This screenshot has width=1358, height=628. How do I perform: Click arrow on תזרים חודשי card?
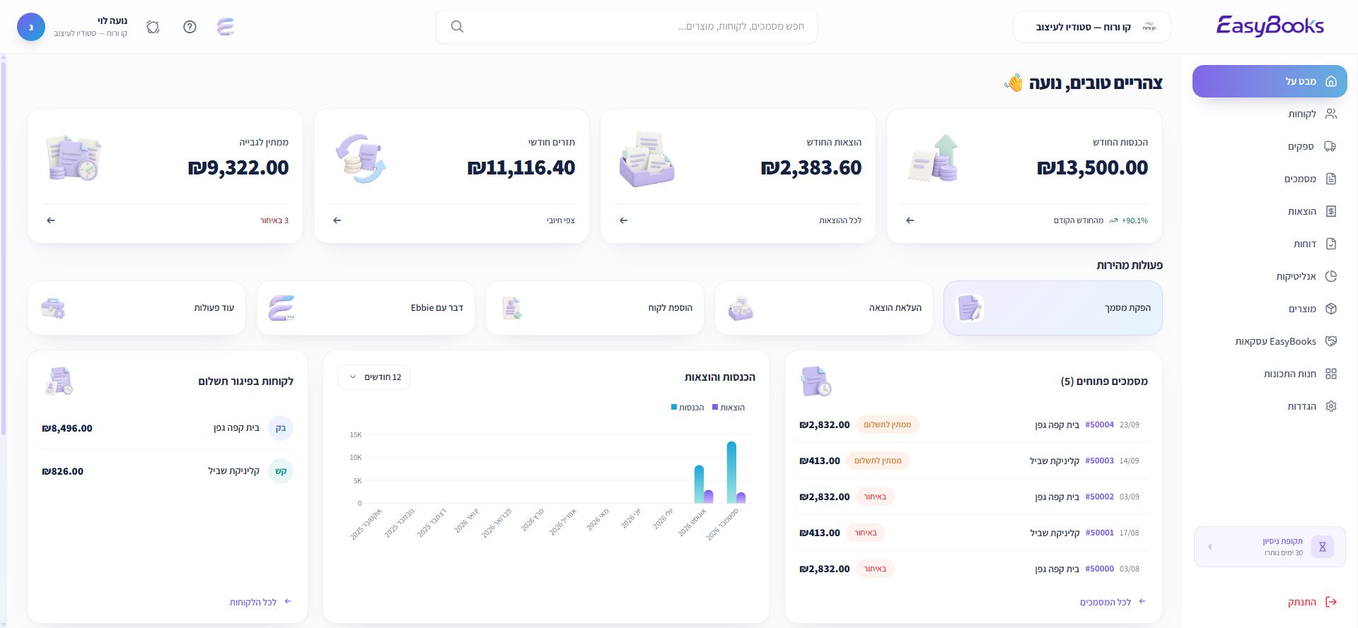pos(337,220)
